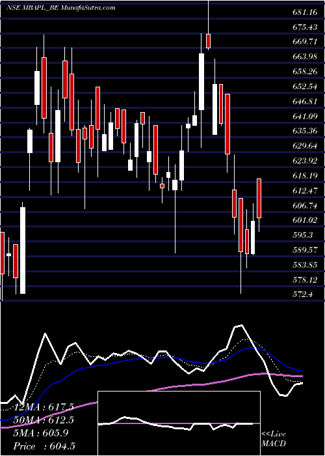Screen dimensions: 325x456
Task: Click the 612.47 price axis label
Action: point(305,190)
